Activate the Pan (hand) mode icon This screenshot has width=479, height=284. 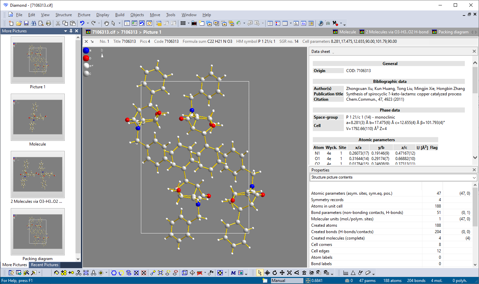click(106, 23)
